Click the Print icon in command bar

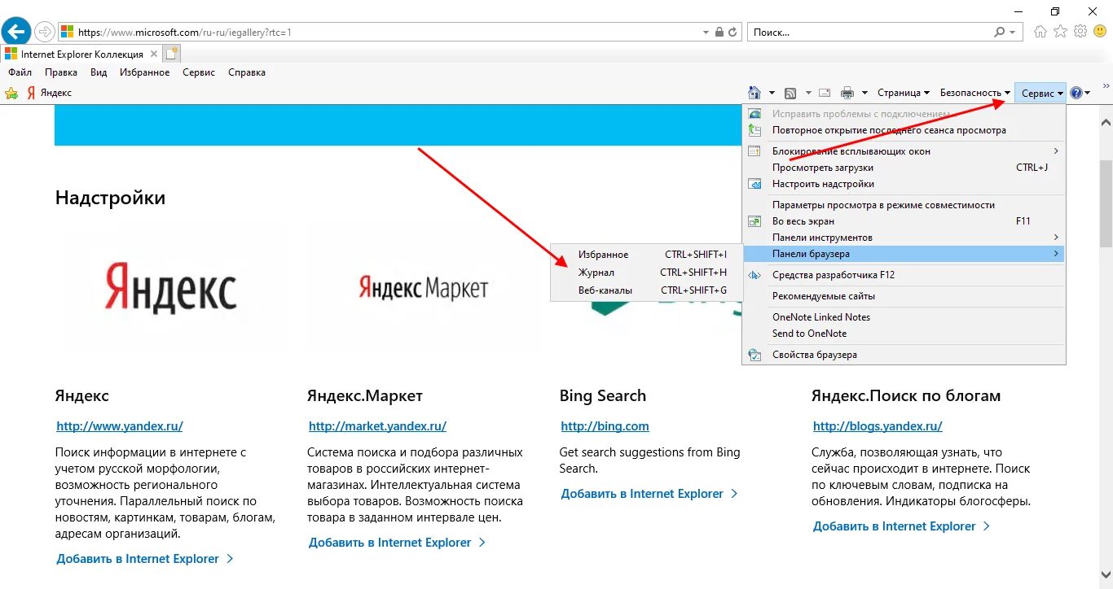847,93
